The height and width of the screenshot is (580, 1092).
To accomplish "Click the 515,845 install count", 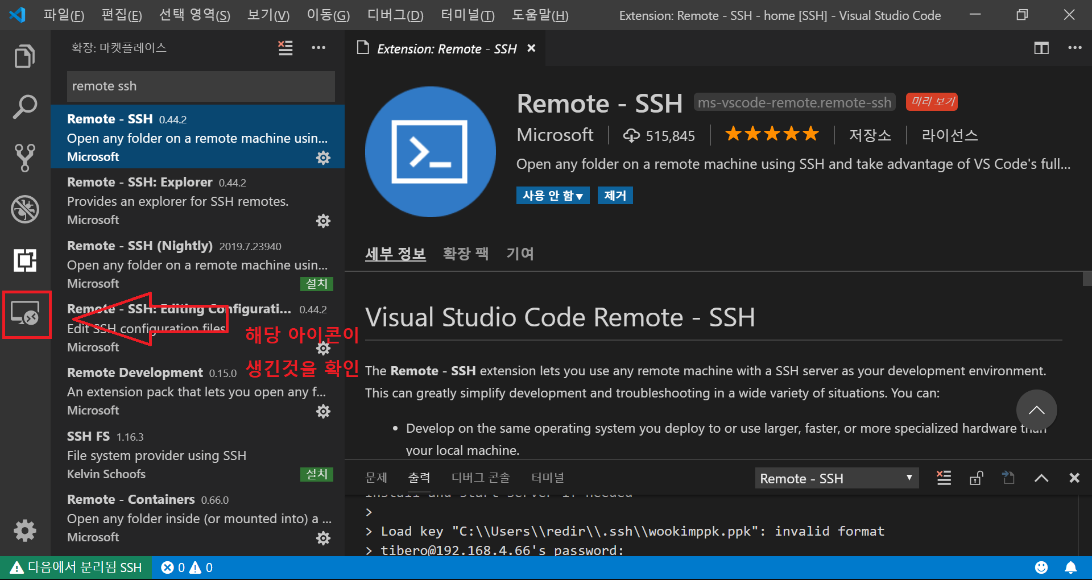I will point(659,135).
